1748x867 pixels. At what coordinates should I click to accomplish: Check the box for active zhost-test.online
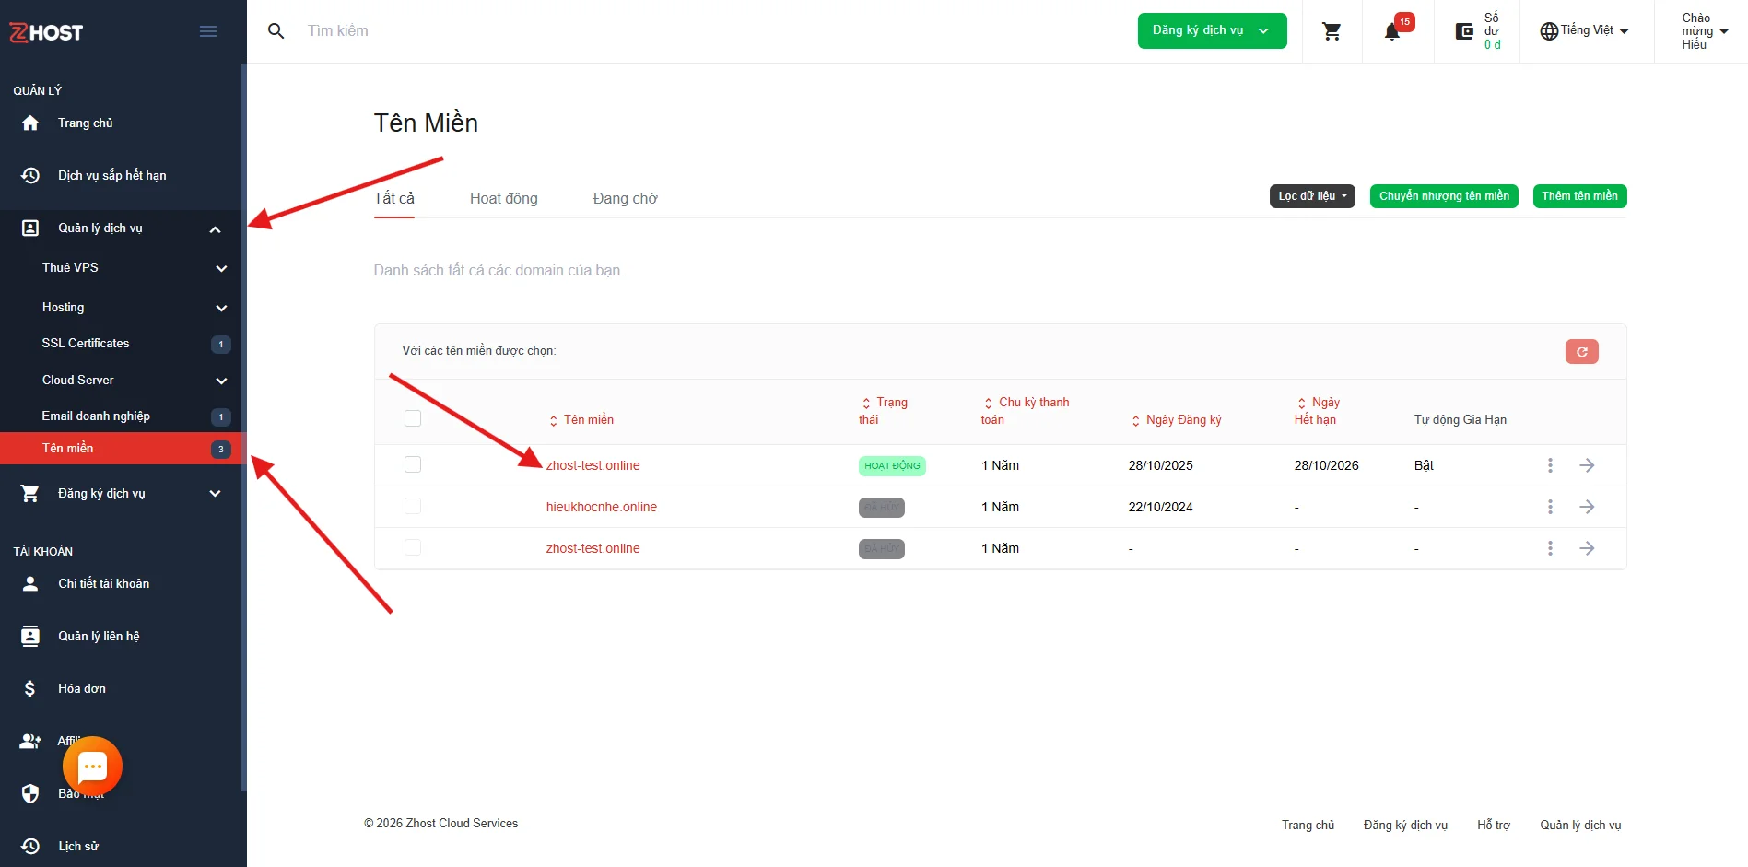point(413,464)
